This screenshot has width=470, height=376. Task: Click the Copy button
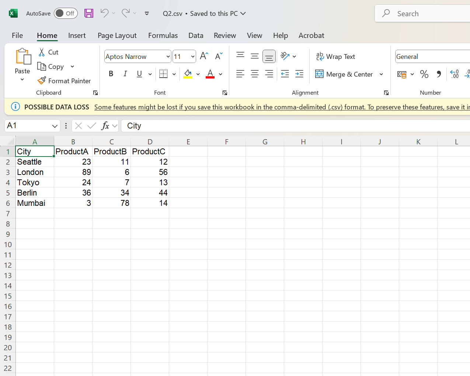pyautogui.click(x=51, y=67)
